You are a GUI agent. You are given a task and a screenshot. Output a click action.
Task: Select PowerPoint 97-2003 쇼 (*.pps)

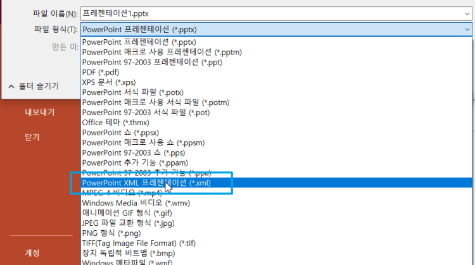(276, 152)
